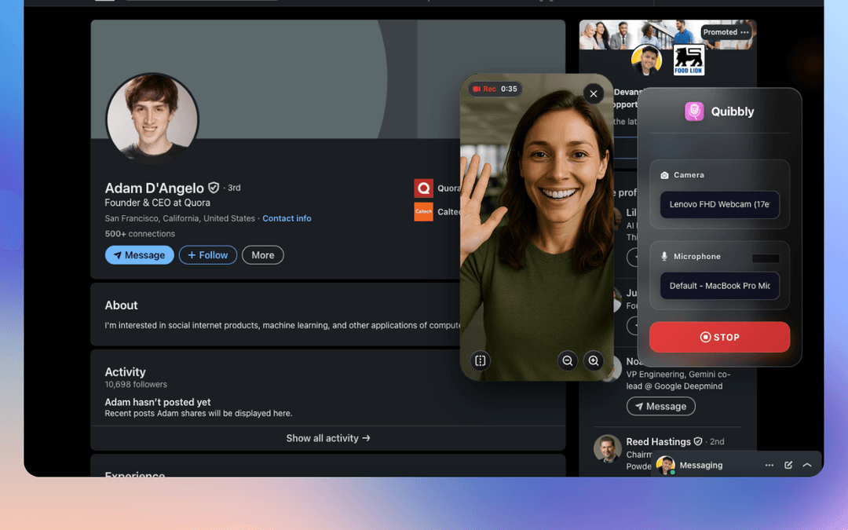
Task: Message Adam D'Angelo
Action: pos(140,255)
